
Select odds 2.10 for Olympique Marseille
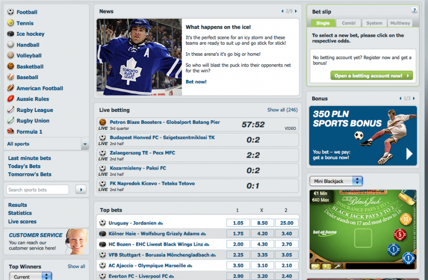[x=287, y=266]
